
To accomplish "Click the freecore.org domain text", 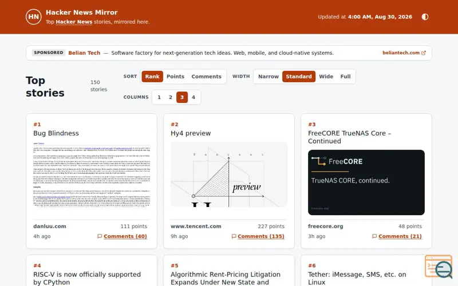I will click(x=325, y=226).
